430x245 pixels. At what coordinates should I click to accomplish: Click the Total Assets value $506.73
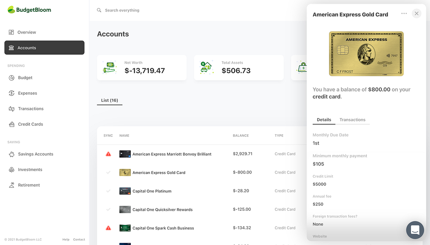pyautogui.click(x=236, y=71)
